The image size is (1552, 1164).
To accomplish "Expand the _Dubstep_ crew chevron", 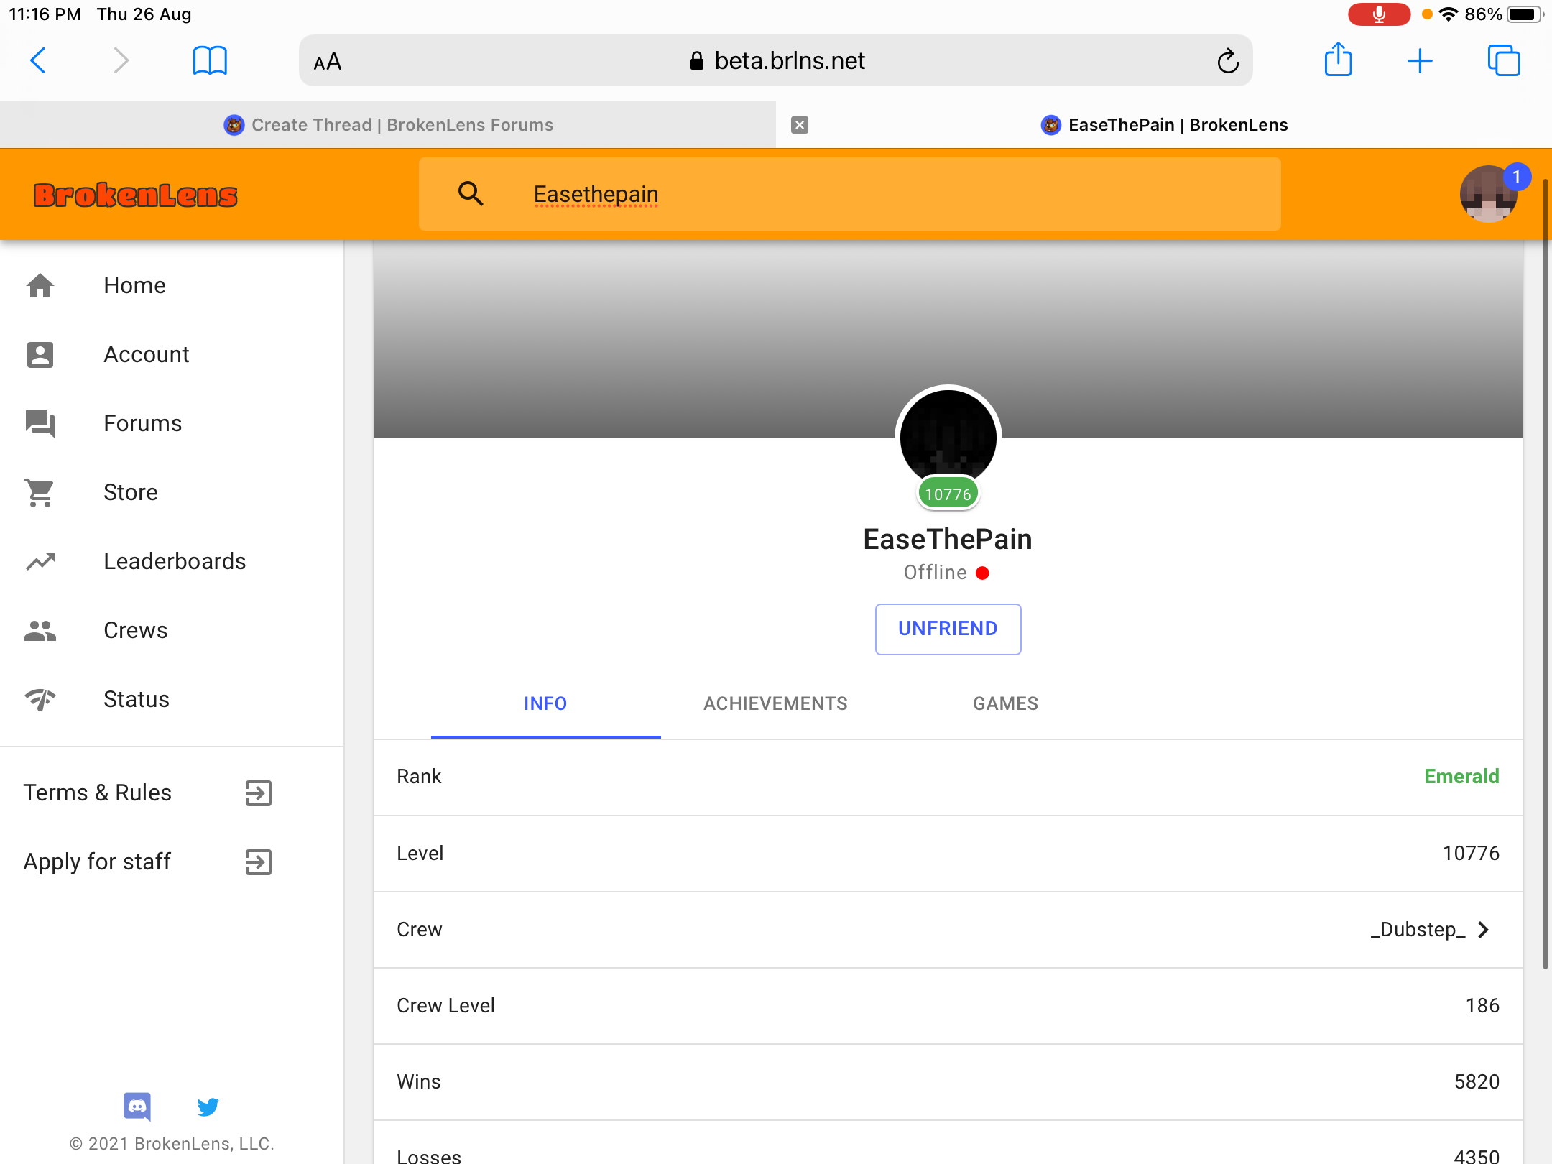I will pos(1484,930).
